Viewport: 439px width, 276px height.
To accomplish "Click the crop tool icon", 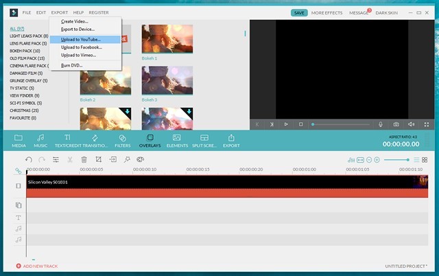I will click(98, 159).
